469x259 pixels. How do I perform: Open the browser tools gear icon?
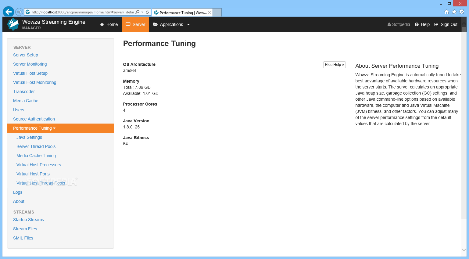(x=462, y=12)
